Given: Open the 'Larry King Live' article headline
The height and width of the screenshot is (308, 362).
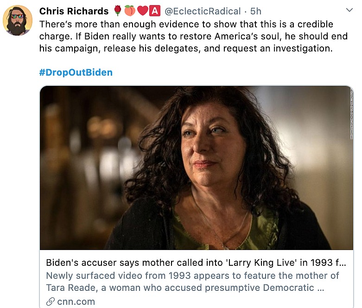Looking at the screenshot, I should pyautogui.click(x=196, y=263).
